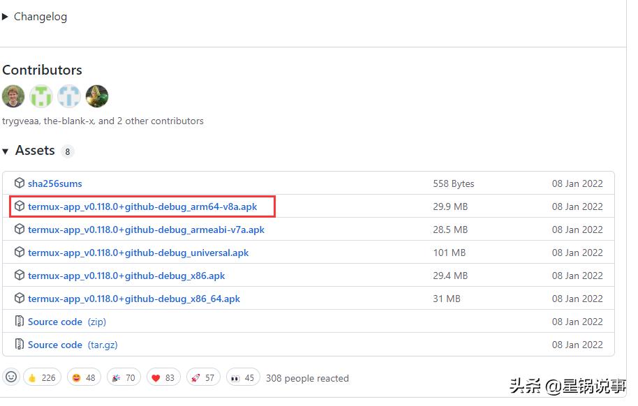The width and height of the screenshot is (638, 406).
Task: Click date '08 Jan 2022' in sha256sums row
Action: point(577,184)
